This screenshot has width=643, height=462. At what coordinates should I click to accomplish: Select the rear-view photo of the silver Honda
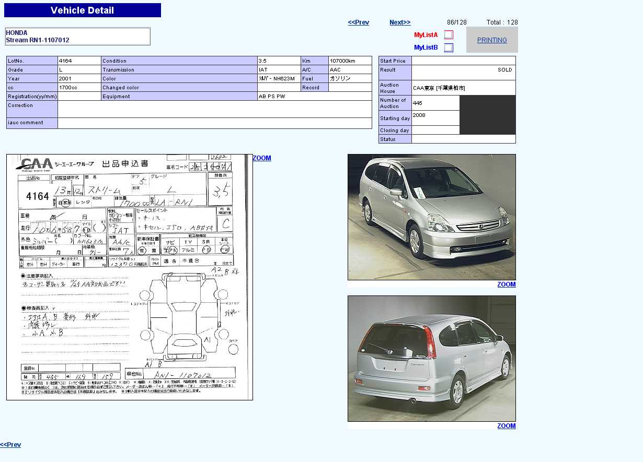(432, 359)
